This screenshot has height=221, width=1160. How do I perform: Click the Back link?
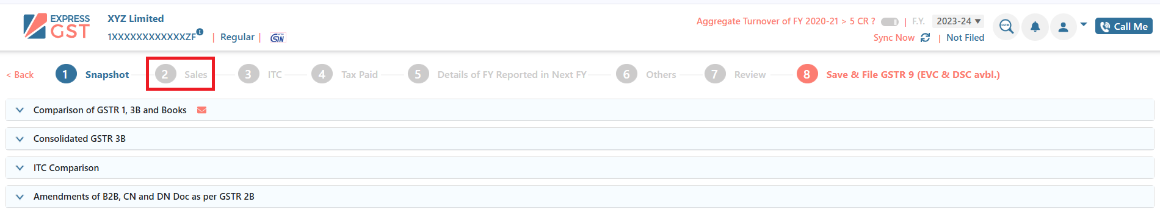[20, 75]
